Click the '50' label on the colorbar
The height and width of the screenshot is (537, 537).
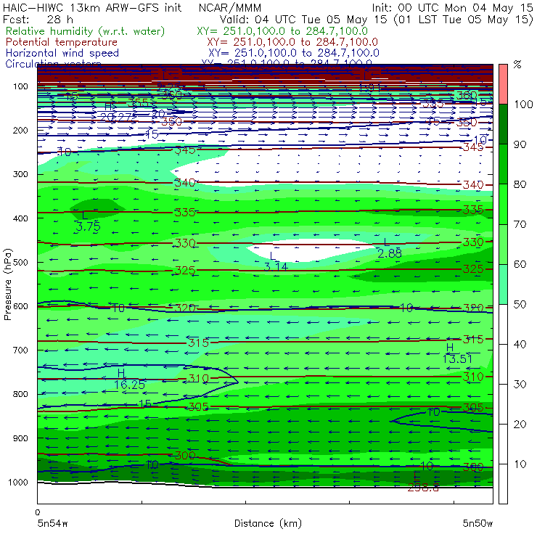(x=520, y=304)
